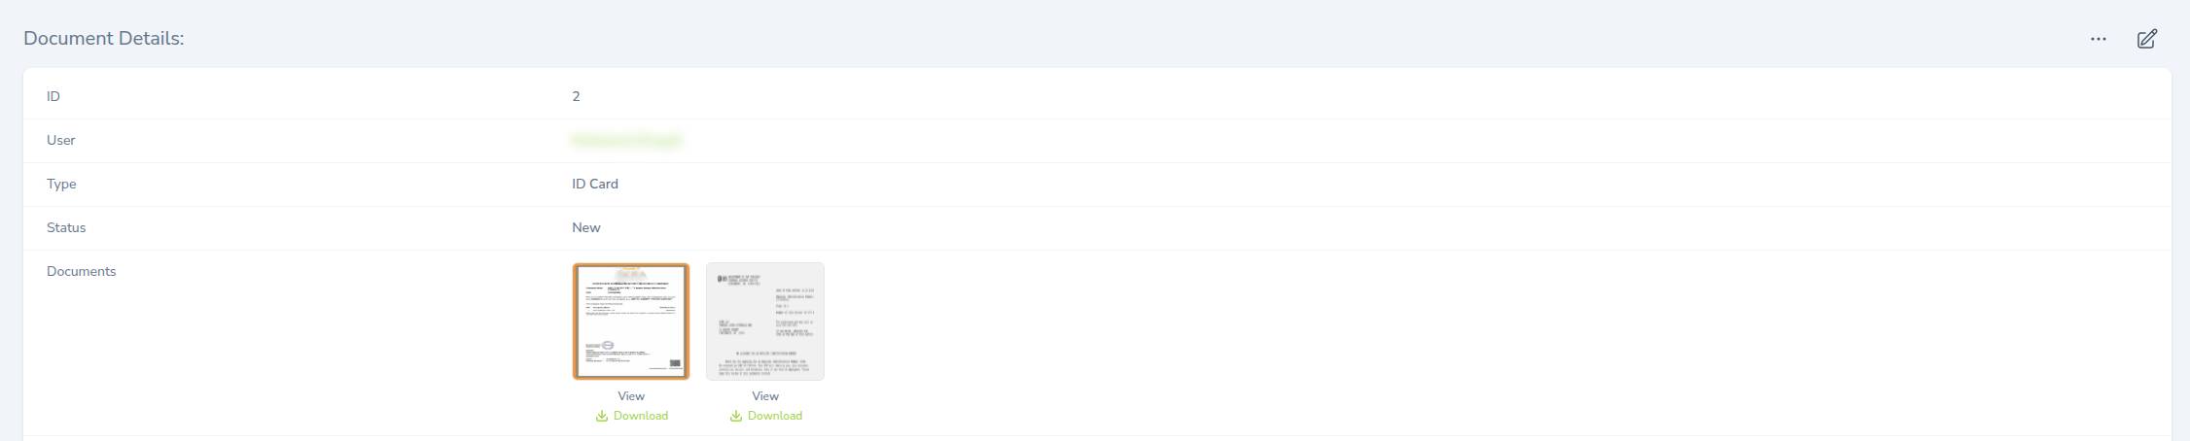The image size is (2190, 441).
Task: Open the blurred green user name link
Action: tap(627, 141)
